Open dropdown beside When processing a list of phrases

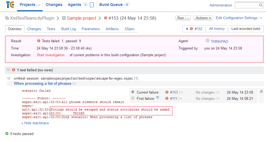pyautogui.click(x=75, y=84)
